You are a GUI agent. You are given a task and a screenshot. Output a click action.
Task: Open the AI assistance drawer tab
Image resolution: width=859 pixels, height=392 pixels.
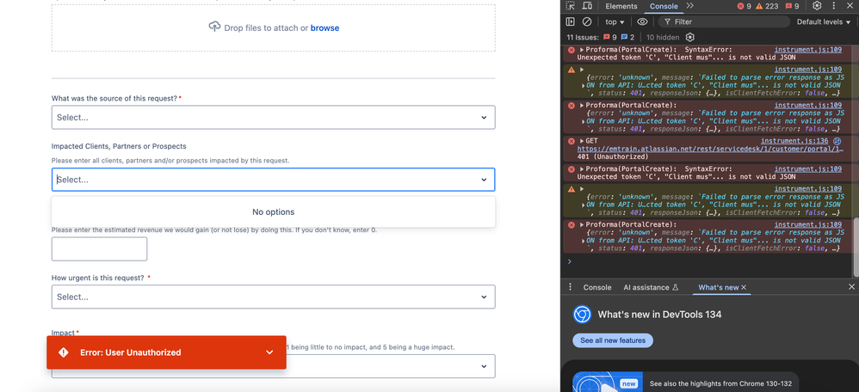651,287
